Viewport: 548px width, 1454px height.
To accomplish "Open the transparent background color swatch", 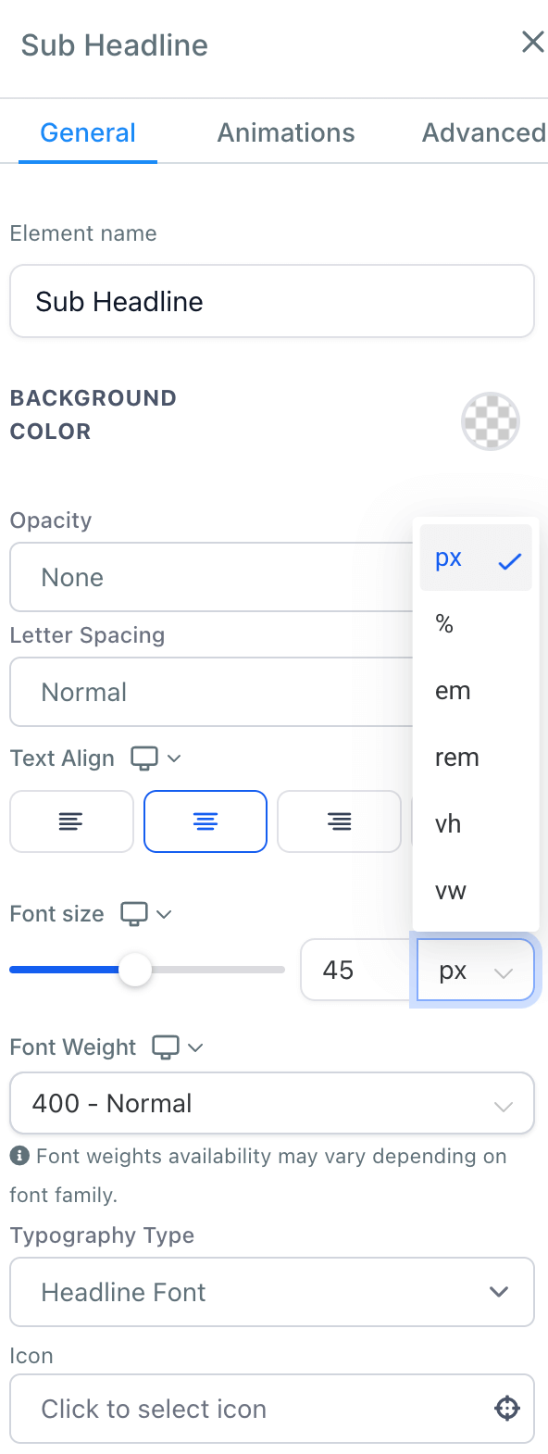I will coord(491,421).
